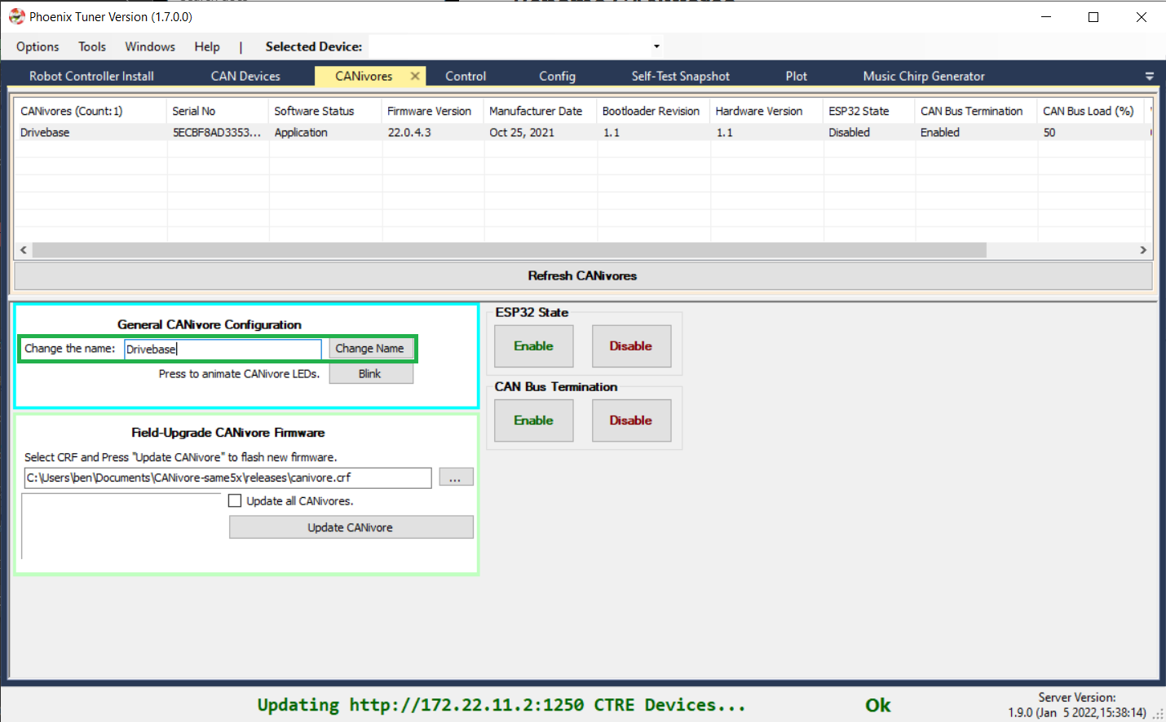Click the Software Status column header
This screenshot has width=1166, height=722.
coord(325,111)
